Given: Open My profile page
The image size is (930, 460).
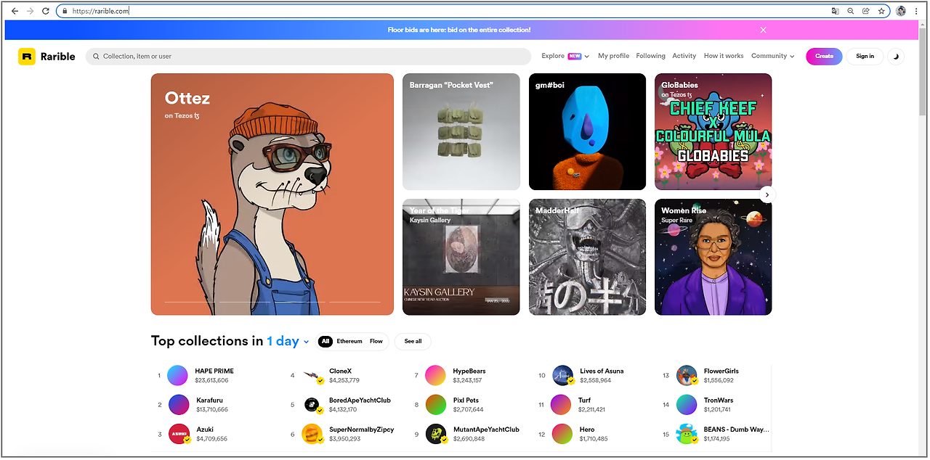Looking at the screenshot, I should [x=614, y=56].
